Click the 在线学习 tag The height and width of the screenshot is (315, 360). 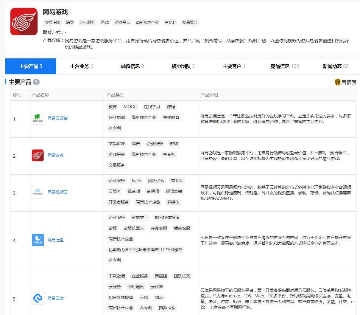(152, 107)
